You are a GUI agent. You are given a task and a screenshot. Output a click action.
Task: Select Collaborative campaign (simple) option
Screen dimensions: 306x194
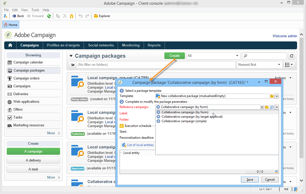coord(217,121)
